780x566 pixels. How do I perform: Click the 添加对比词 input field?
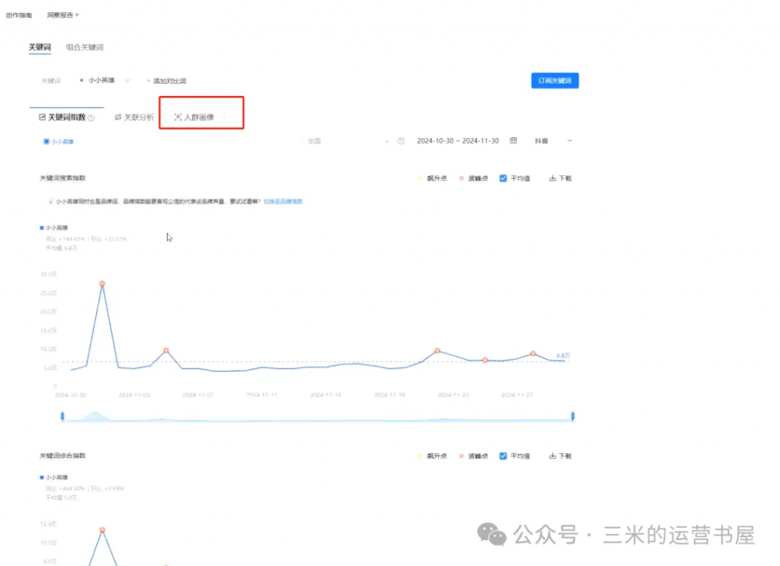[169, 81]
